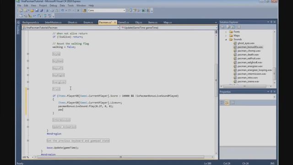The image size is (293, 165).
Task: Undo the last edit via toolbar
Action: pos(62,11)
